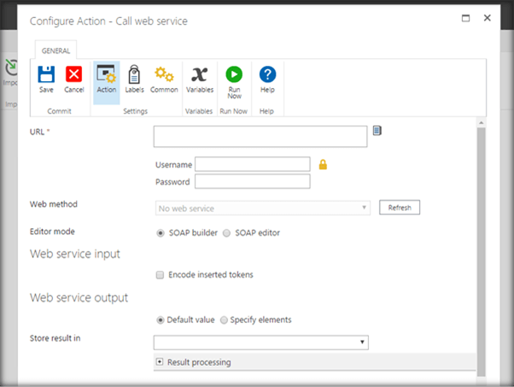Open the Variables icon
Viewport: 514px width, 387px height.
tap(200, 74)
